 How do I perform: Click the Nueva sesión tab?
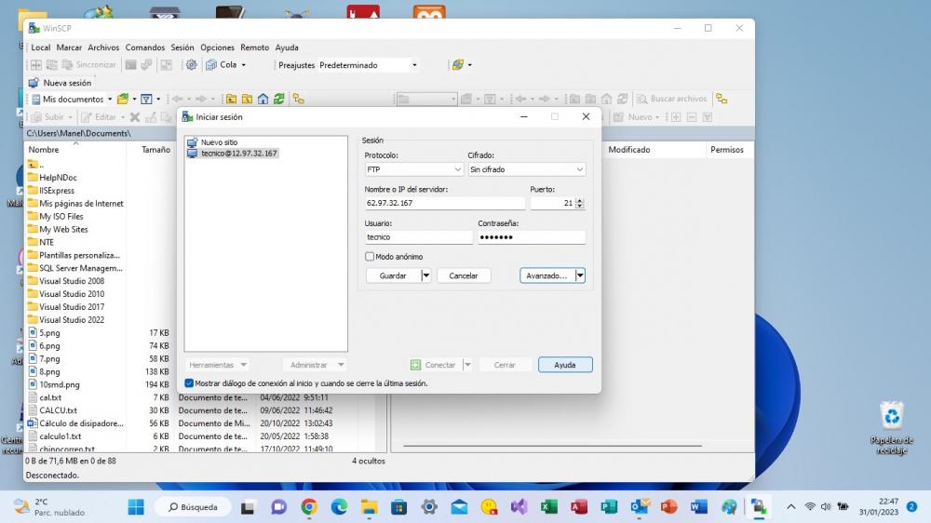point(60,83)
